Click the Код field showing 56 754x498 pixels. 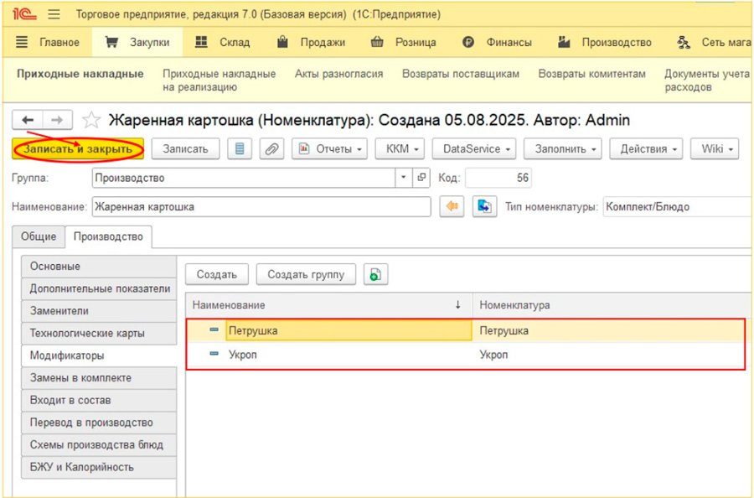[498, 178]
